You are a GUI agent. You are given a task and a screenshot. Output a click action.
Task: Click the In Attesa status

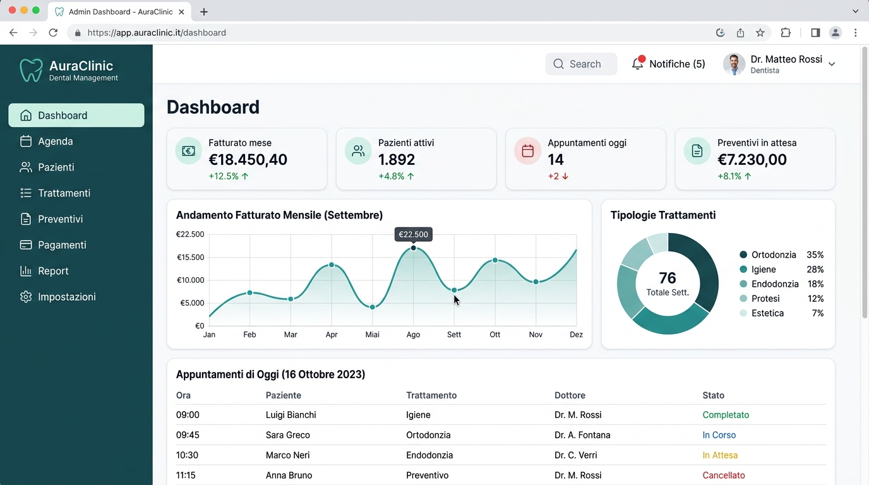(x=720, y=455)
